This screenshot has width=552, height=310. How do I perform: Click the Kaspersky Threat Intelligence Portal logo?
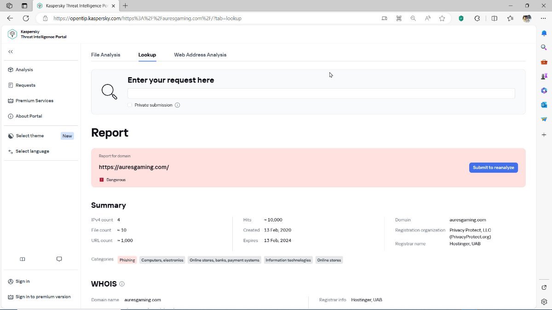37,34
